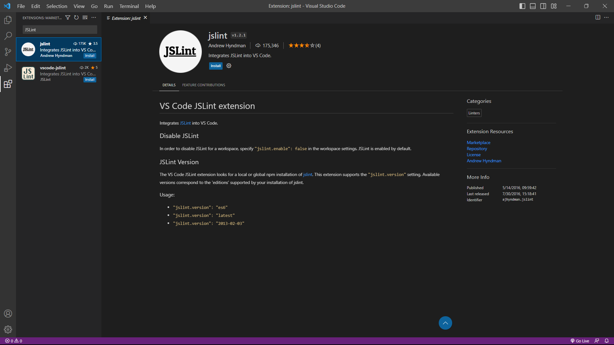614x345 pixels.
Task: Click the v1.2.1 version badge
Action: (239, 35)
